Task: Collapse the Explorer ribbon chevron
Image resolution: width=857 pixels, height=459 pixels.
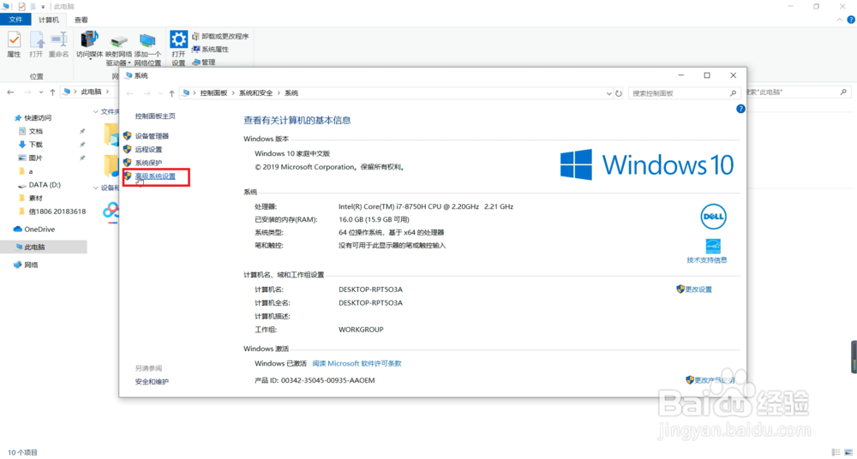Action: 840,20
